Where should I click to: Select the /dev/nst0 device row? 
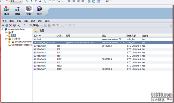click(x=103, y=46)
